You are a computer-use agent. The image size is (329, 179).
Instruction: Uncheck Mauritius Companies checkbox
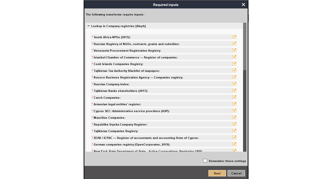point(234,117)
